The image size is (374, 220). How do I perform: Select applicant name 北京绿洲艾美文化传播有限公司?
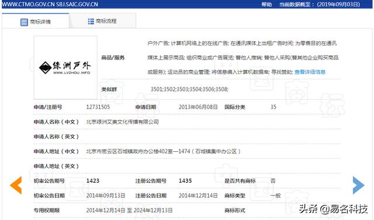122,122
